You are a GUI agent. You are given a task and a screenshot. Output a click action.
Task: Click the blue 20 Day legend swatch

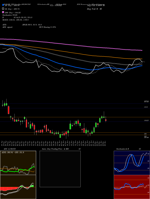(3, 5)
